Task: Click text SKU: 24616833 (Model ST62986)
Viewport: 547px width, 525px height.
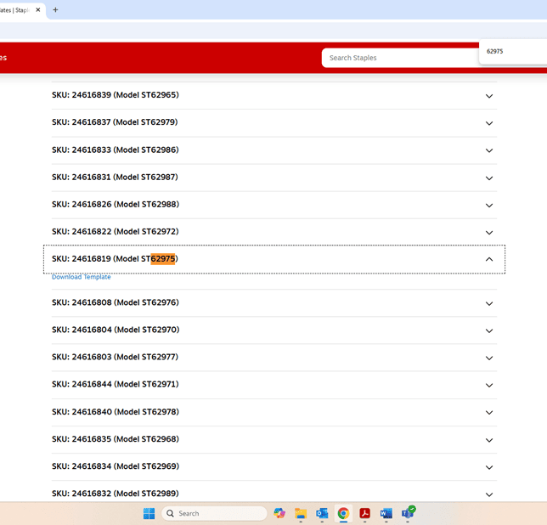Action: (116, 150)
